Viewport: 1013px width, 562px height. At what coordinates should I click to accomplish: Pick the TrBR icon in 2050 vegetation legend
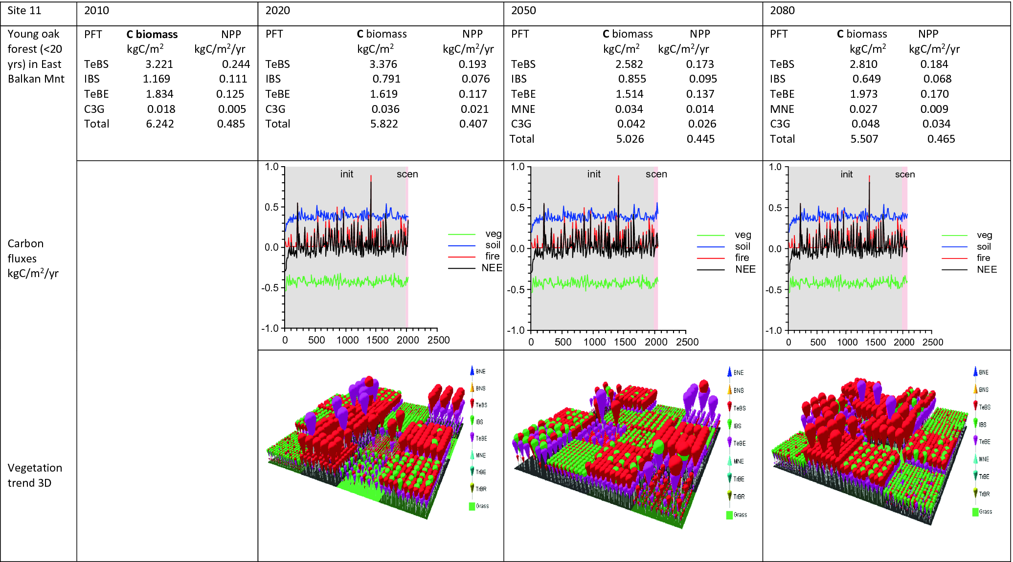[729, 497]
